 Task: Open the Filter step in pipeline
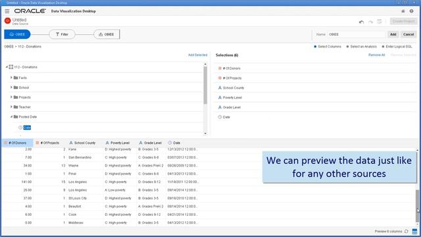[62, 34]
